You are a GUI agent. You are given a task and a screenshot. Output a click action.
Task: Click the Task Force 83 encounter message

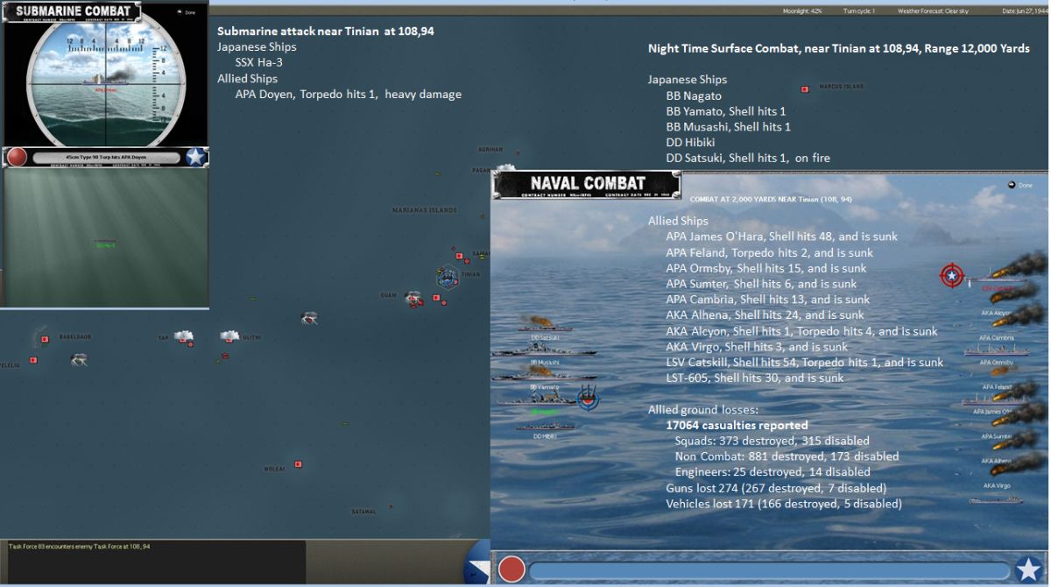coord(80,547)
